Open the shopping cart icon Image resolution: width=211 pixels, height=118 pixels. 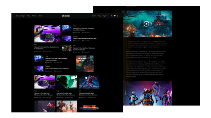(114, 16)
